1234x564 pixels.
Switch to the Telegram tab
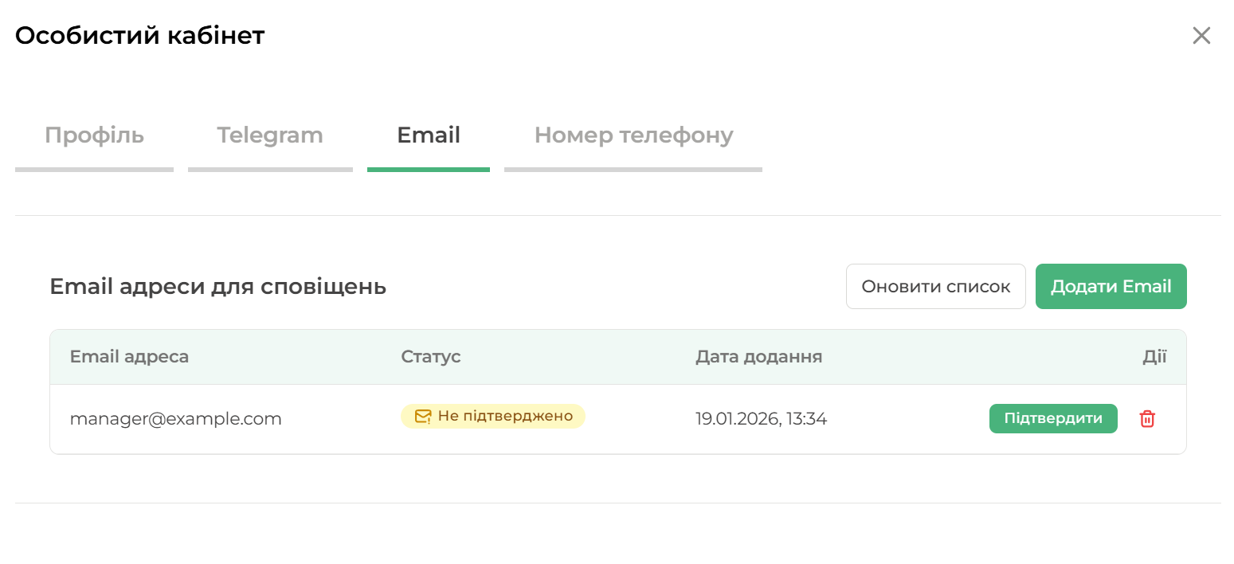tap(270, 135)
